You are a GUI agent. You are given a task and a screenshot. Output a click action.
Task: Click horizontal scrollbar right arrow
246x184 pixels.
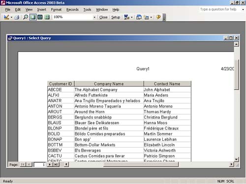[231, 164]
